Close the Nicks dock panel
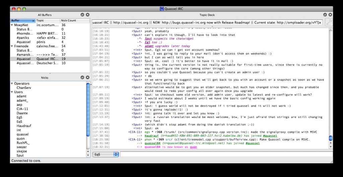 click(x=87, y=77)
